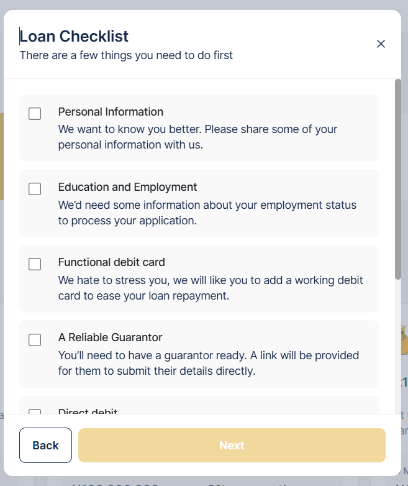Click the Education and Employment item title
This screenshot has height=486, width=408.
pyautogui.click(x=127, y=187)
